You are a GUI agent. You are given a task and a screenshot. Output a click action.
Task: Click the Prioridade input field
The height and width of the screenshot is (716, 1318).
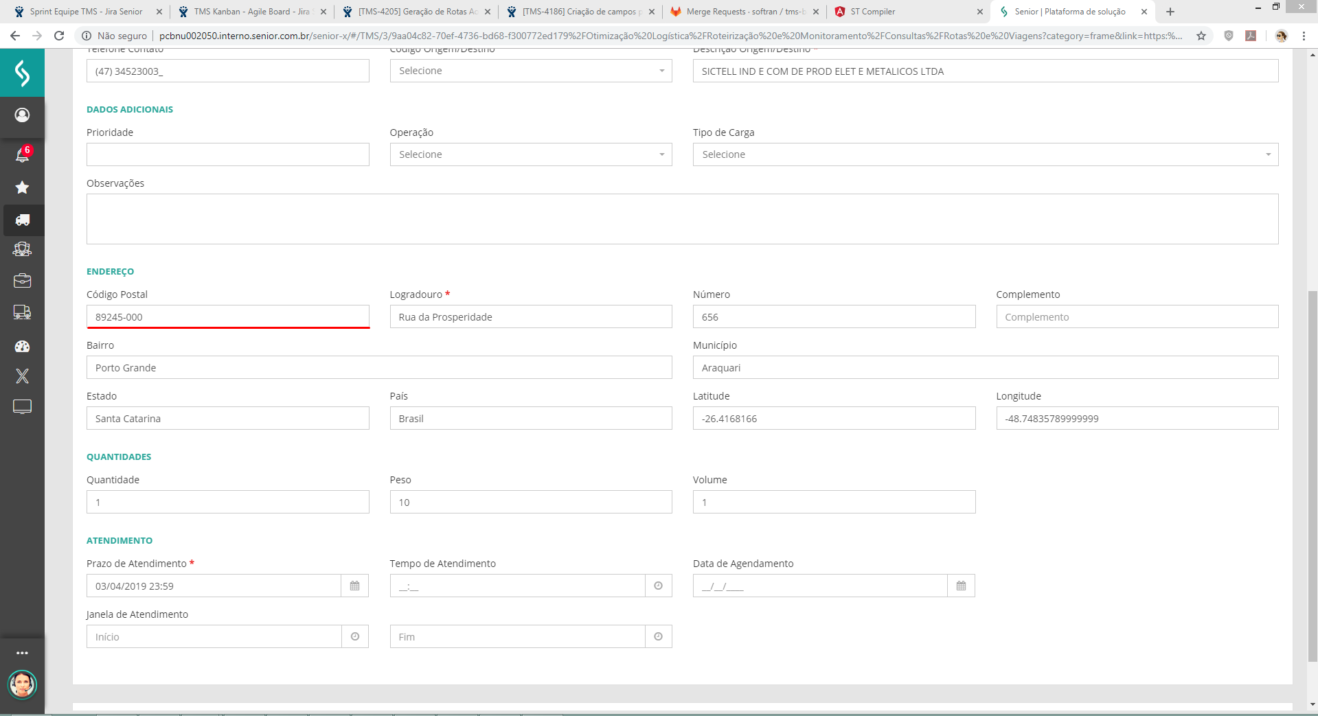(x=228, y=154)
